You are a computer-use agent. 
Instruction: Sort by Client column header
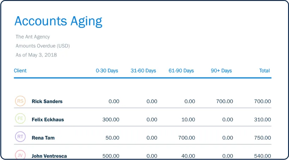click(x=20, y=71)
